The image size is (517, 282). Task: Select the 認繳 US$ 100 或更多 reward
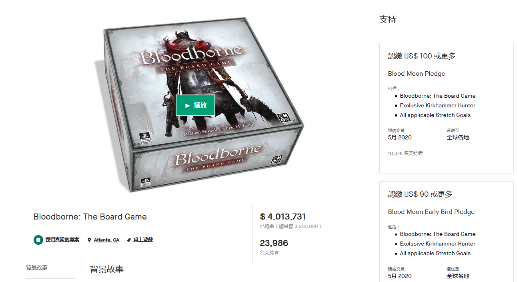[422, 56]
